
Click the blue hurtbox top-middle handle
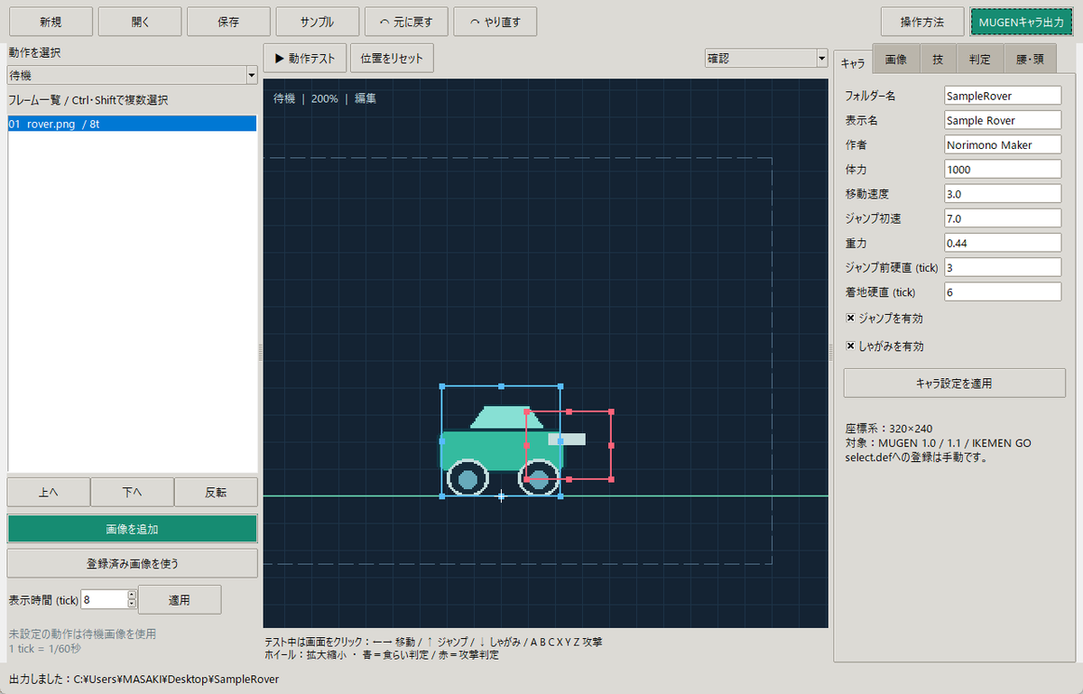tap(501, 386)
